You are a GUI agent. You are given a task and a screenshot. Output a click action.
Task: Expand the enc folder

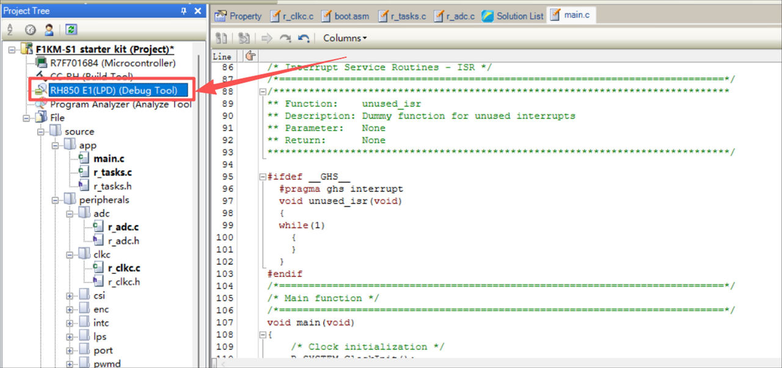[70, 309]
